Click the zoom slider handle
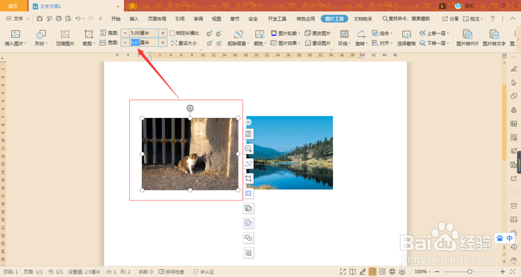521x277 pixels. tap(470, 272)
